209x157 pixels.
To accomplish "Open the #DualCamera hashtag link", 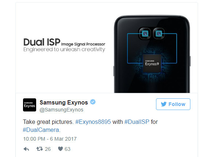I will coord(41,130).
